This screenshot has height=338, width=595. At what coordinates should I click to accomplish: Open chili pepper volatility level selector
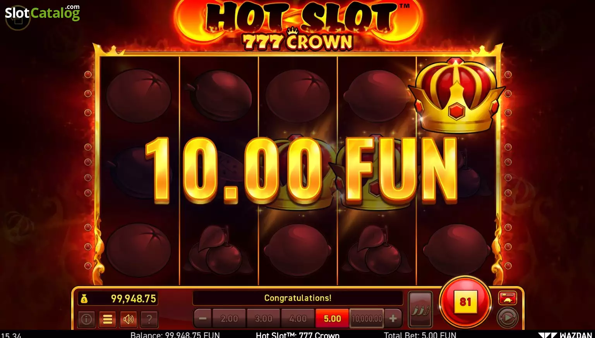[420, 309]
